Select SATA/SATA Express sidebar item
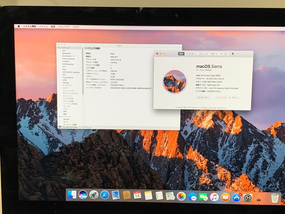Image resolution: width=285 pixels, height=214 pixels. pos(71,72)
